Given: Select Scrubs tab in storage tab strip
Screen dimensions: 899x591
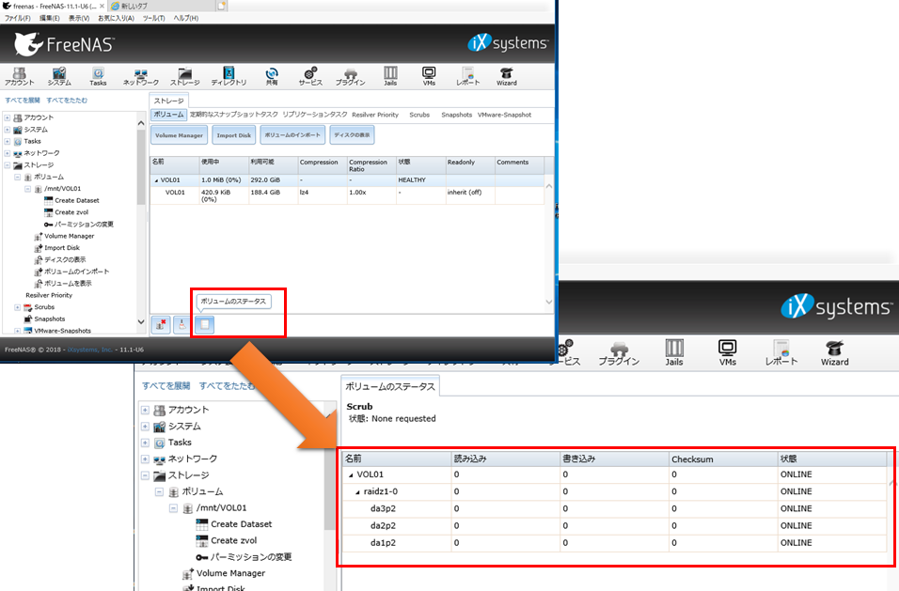Looking at the screenshot, I should (x=419, y=115).
